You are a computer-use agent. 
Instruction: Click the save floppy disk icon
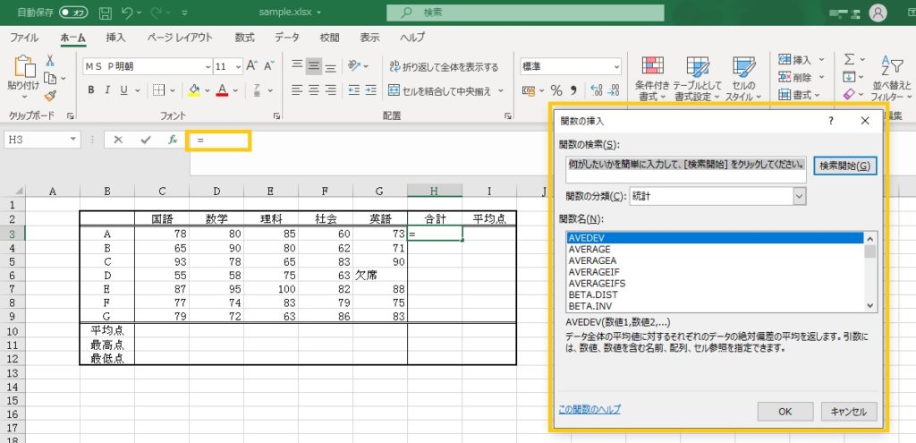(x=106, y=13)
